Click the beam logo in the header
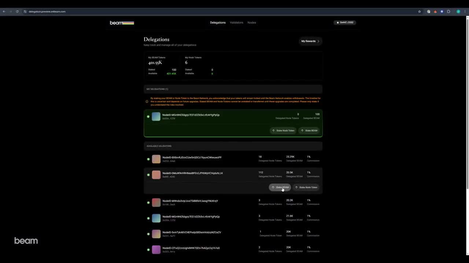Screen dimensions: 469x263 coord(122,23)
